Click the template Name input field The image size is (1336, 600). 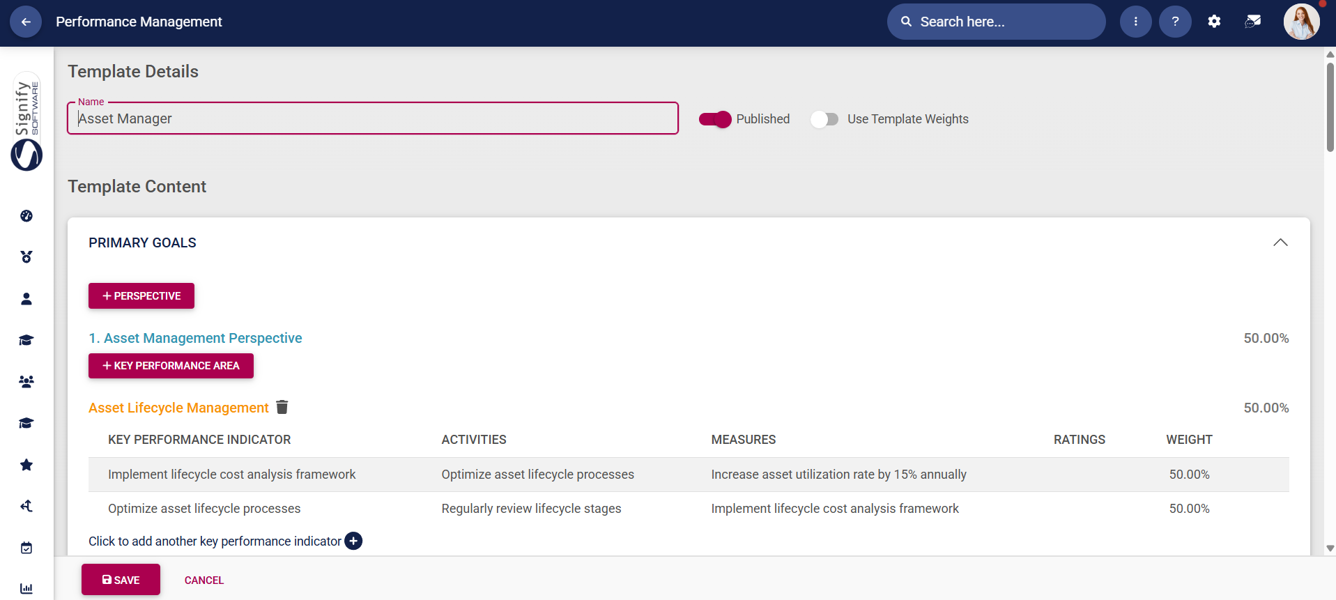tap(373, 118)
